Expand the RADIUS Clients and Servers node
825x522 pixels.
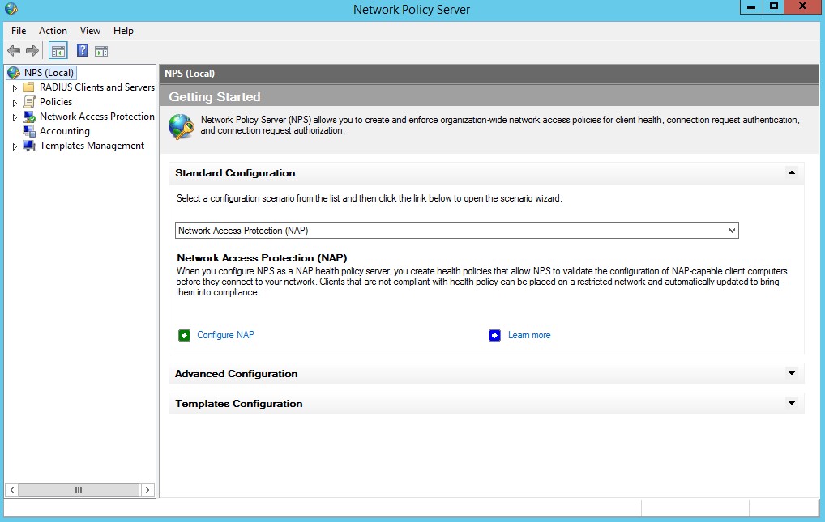click(x=15, y=88)
